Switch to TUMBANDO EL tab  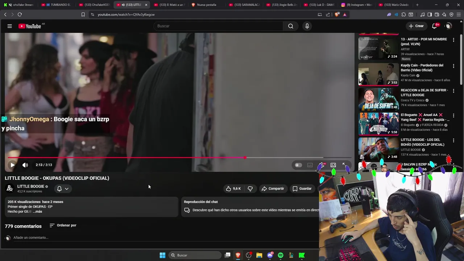pos(56,5)
